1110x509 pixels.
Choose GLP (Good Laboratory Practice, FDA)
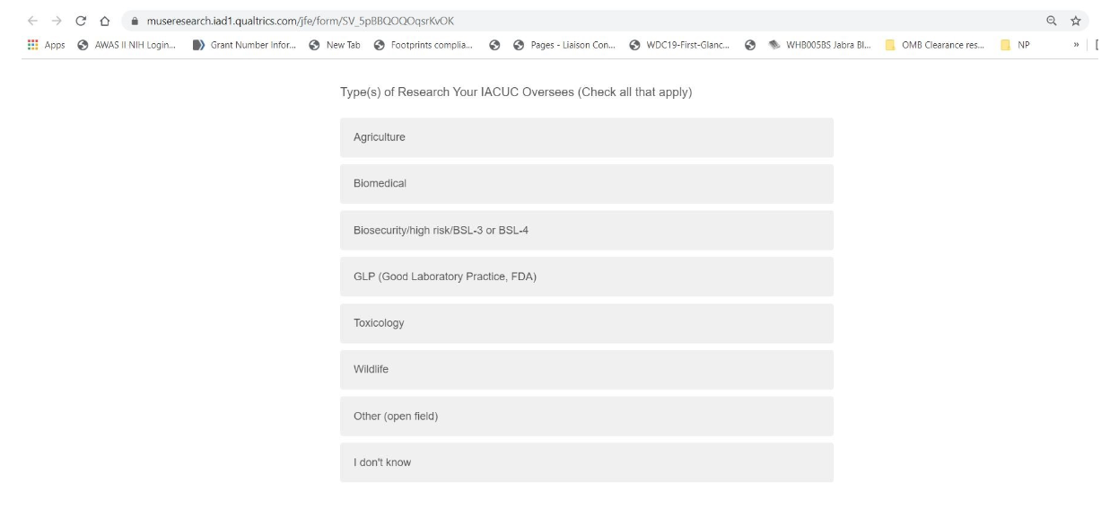point(586,276)
